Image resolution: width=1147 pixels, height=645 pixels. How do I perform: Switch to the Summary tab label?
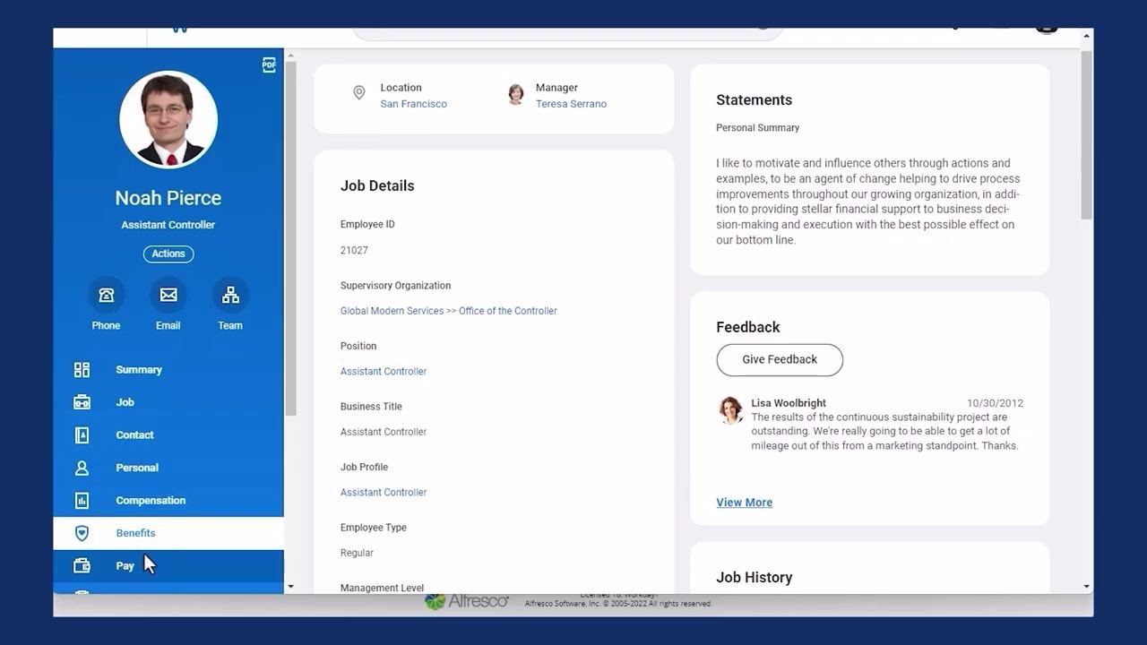139,370
